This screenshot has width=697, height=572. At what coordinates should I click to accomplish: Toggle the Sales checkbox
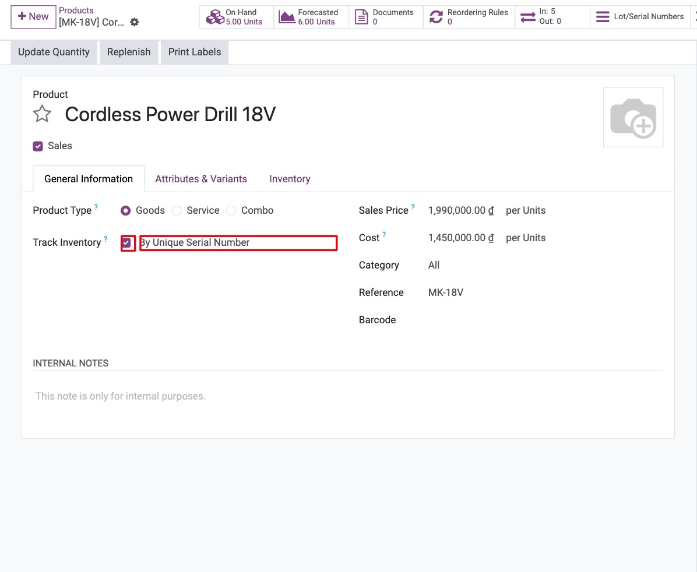click(x=38, y=146)
